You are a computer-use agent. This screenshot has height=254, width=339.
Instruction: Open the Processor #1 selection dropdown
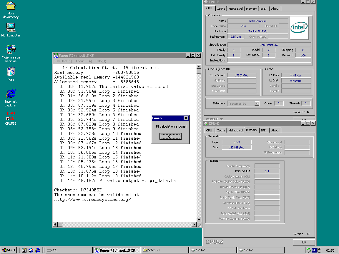pos(257,103)
